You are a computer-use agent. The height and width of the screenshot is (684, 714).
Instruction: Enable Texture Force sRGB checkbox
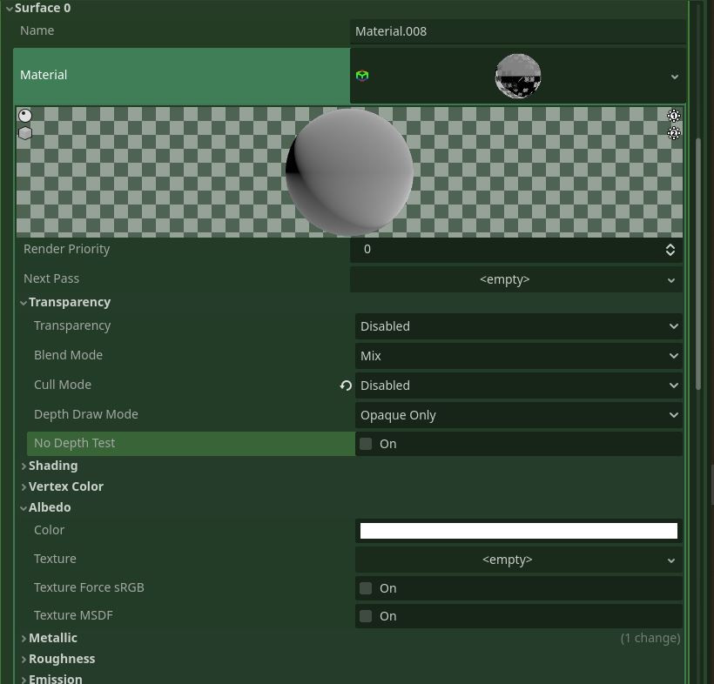(x=366, y=588)
